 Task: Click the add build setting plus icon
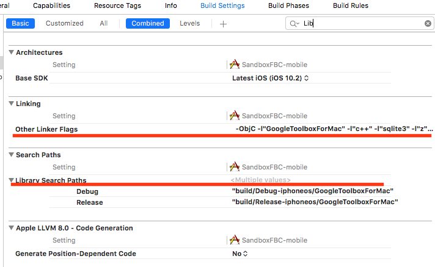pos(223,24)
